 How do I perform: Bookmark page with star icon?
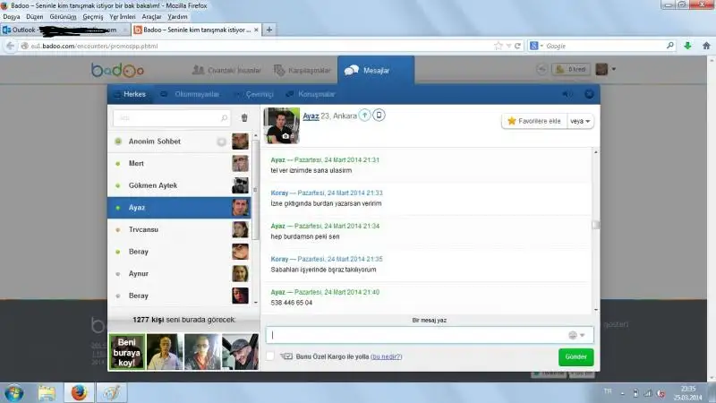point(499,46)
